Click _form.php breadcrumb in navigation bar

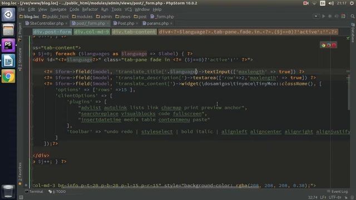[x=162, y=17]
